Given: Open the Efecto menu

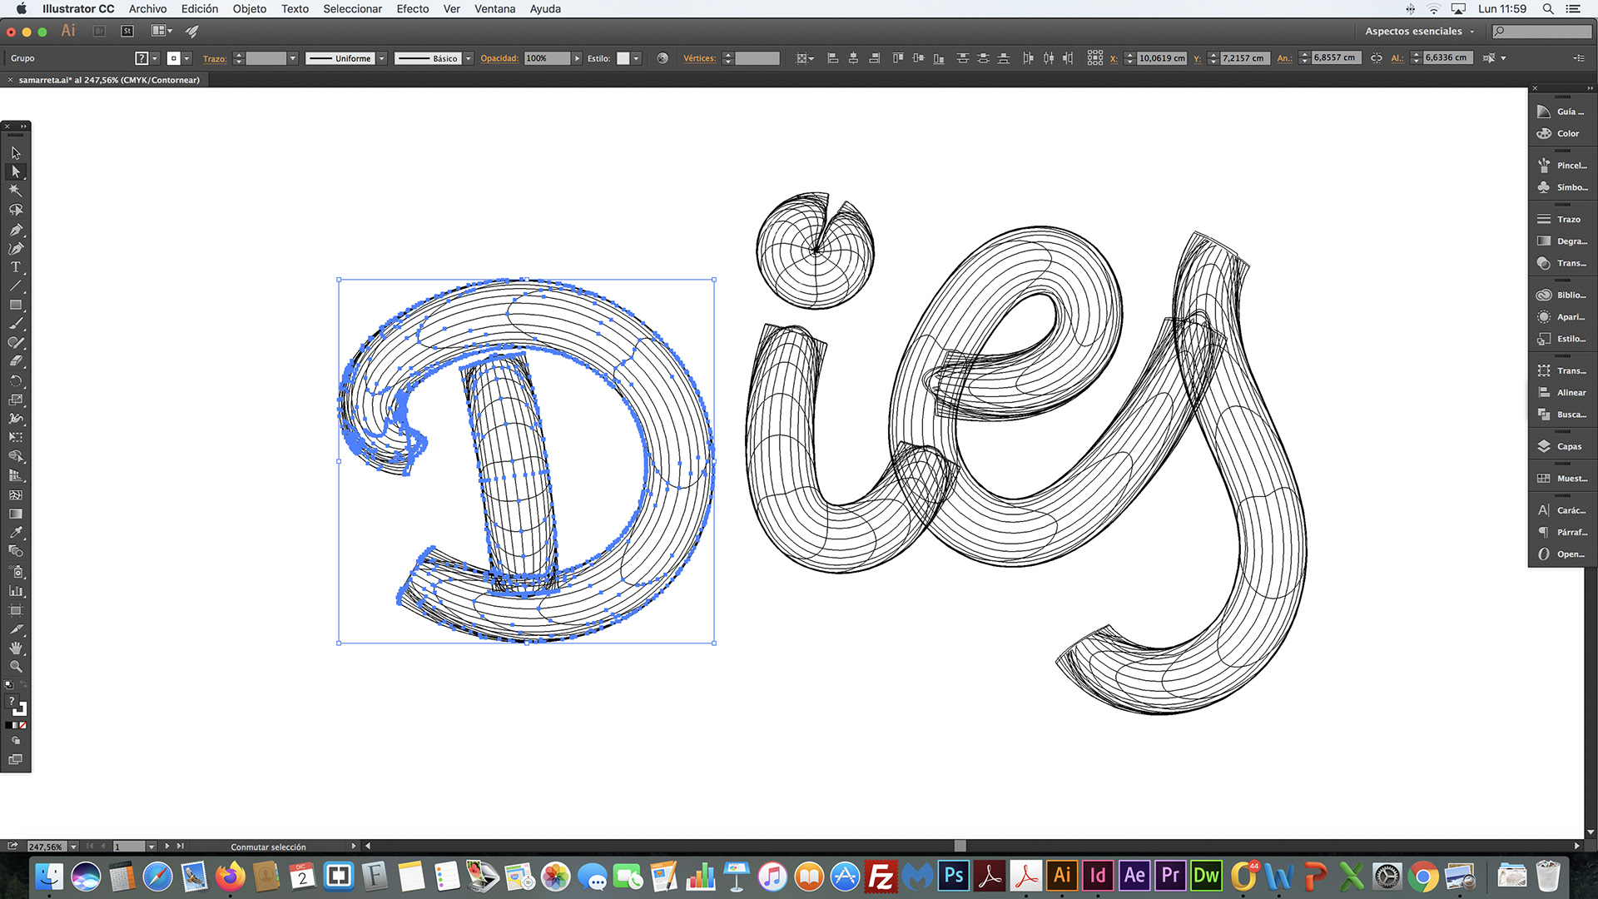Looking at the screenshot, I should 412,9.
